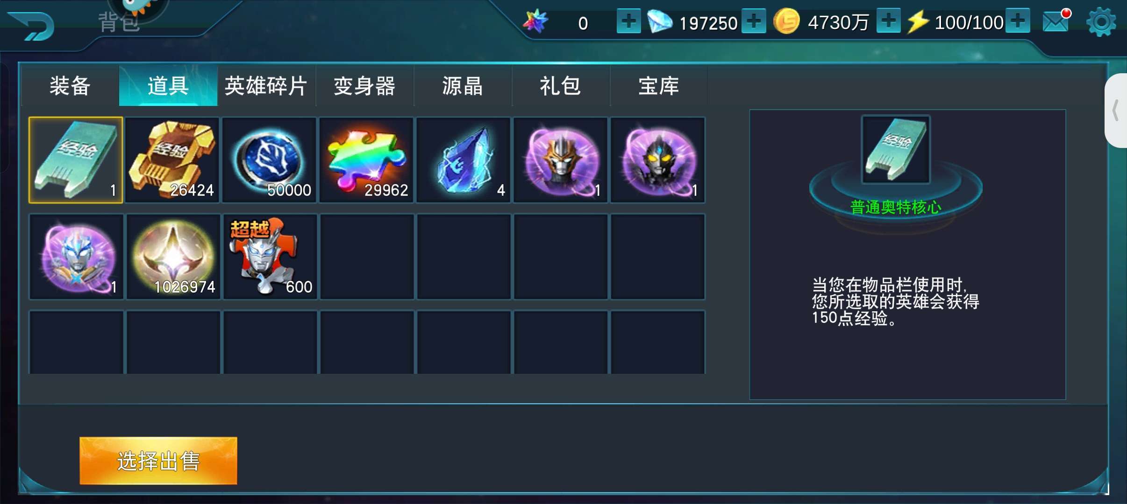Image resolution: width=1127 pixels, height=504 pixels.
Task: Switch to the 英雄碎片 tab
Action: pyautogui.click(x=266, y=86)
